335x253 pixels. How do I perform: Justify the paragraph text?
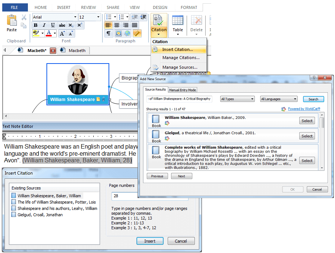135,25
